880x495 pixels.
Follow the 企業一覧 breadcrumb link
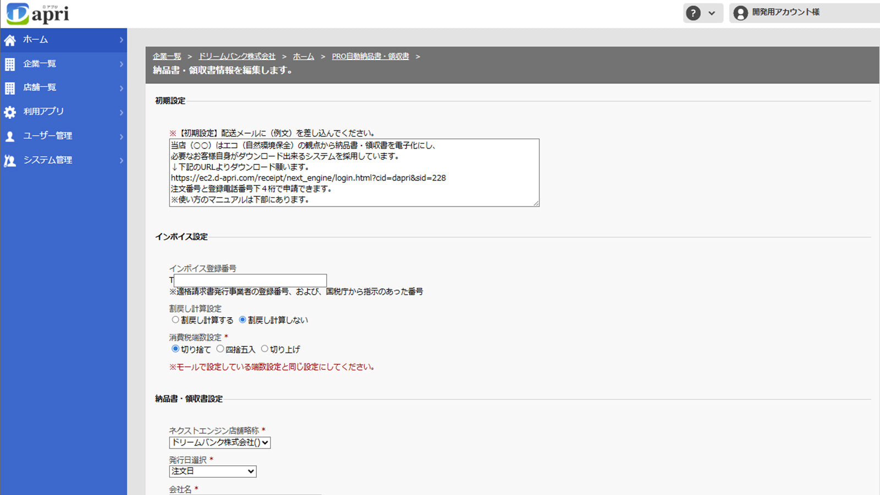[x=167, y=57]
